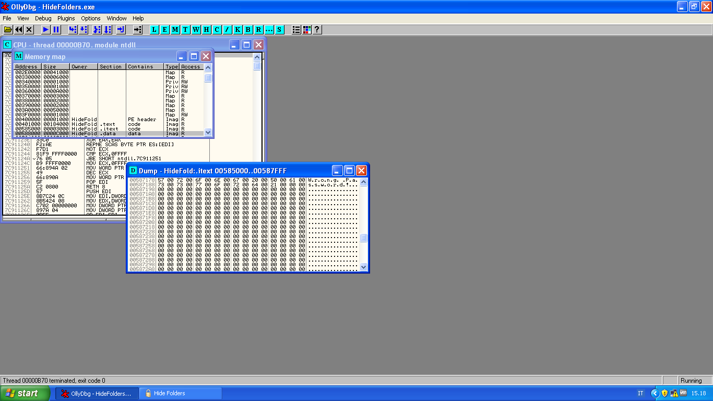This screenshot has width=713, height=401.
Task: Open the Plugins menu
Action: (x=66, y=18)
